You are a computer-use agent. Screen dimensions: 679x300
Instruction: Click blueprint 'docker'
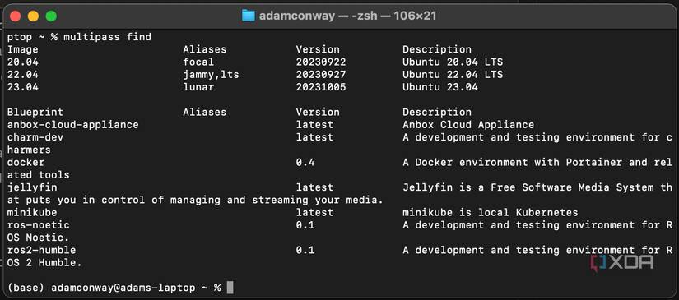tap(26, 162)
